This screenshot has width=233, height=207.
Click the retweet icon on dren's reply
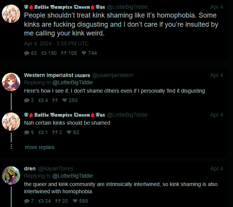tap(41, 201)
